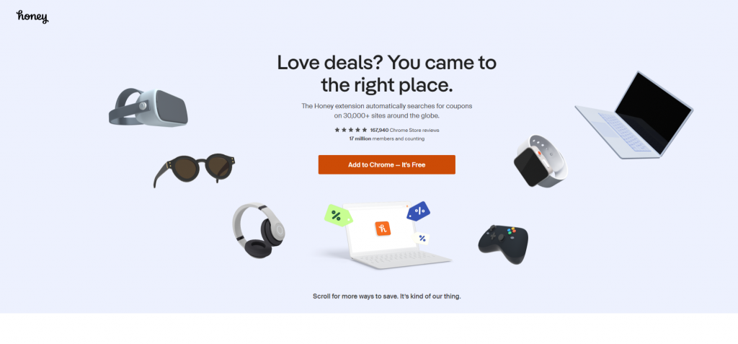Click the 'Love deals?' headline
The image size is (738, 344).
(x=387, y=74)
